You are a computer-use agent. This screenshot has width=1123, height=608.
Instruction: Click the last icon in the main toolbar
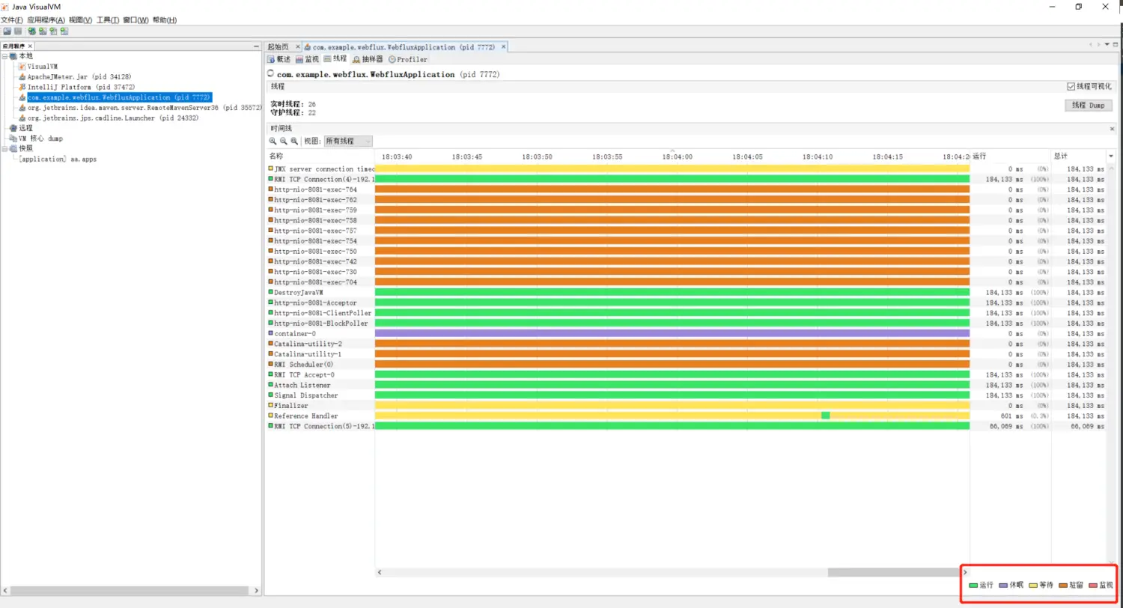(64, 31)
